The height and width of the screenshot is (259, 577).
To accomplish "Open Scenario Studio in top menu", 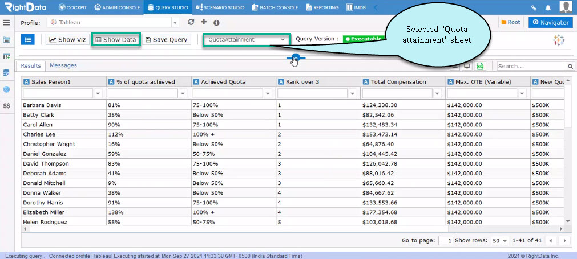I will pyautogui.click(x=220, y=7).
